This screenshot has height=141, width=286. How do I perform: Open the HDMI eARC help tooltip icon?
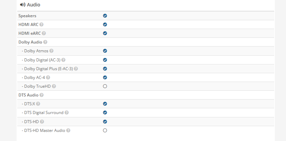point(44,33)
